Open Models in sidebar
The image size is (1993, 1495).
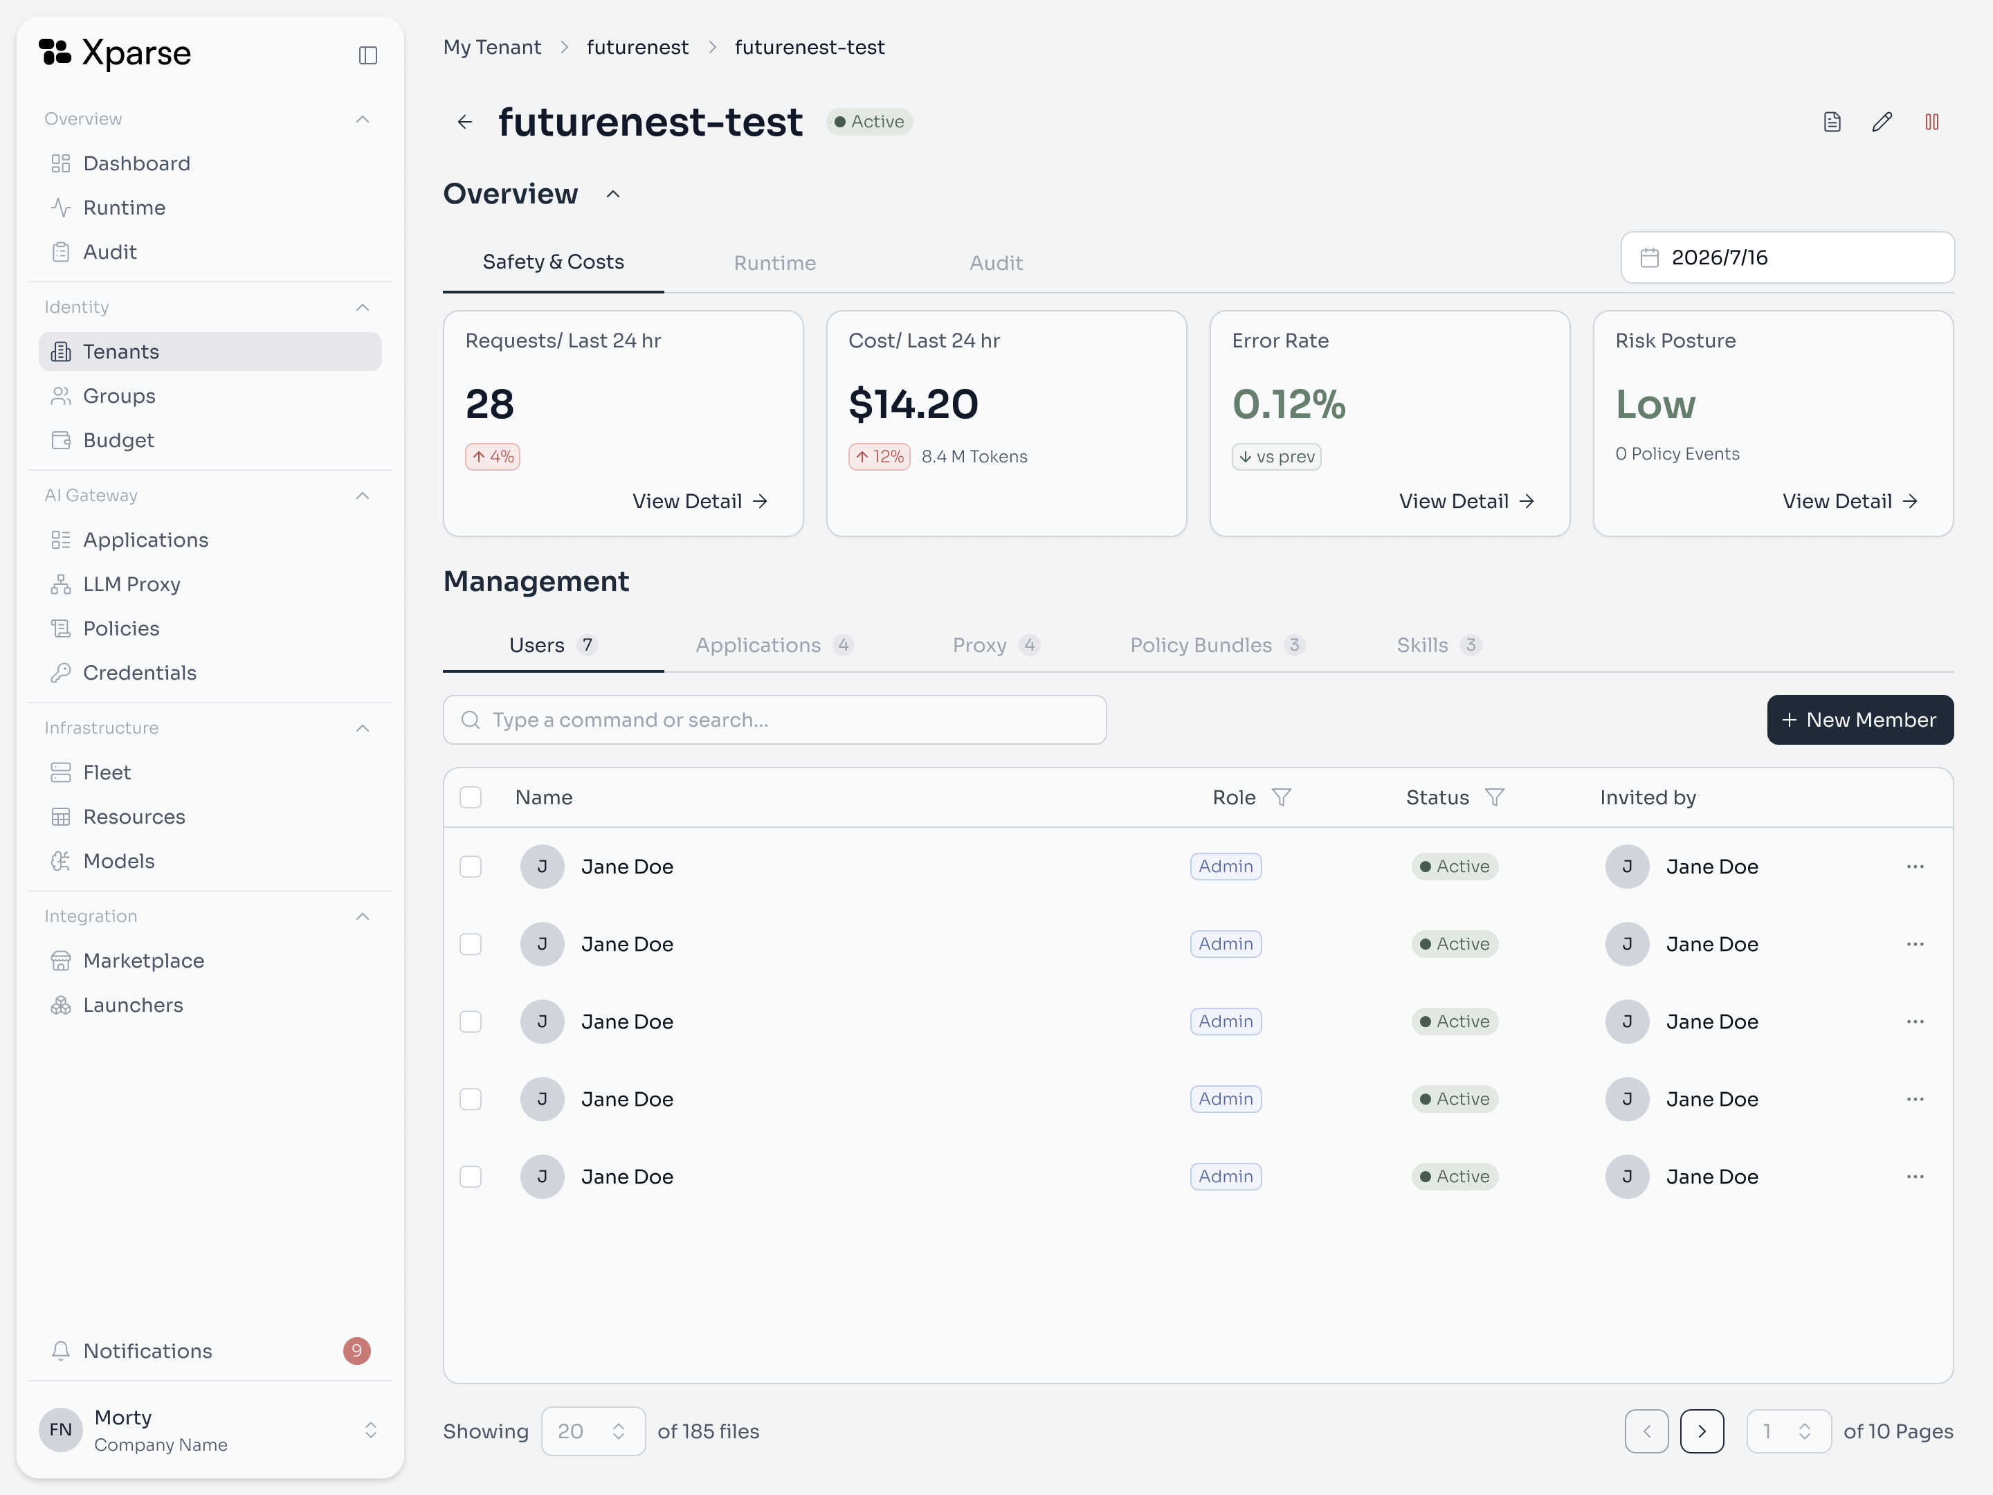[x=210, y=860]
